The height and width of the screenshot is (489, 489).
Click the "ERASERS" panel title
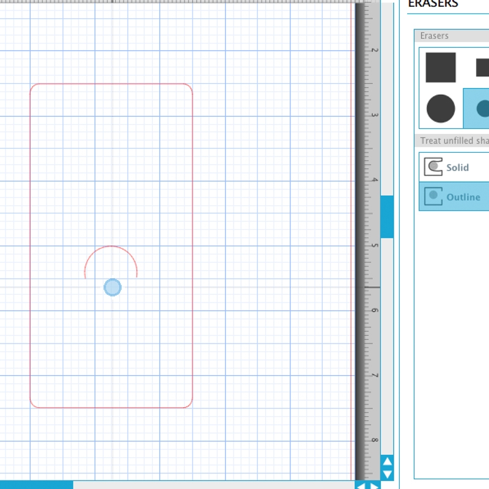433,4
